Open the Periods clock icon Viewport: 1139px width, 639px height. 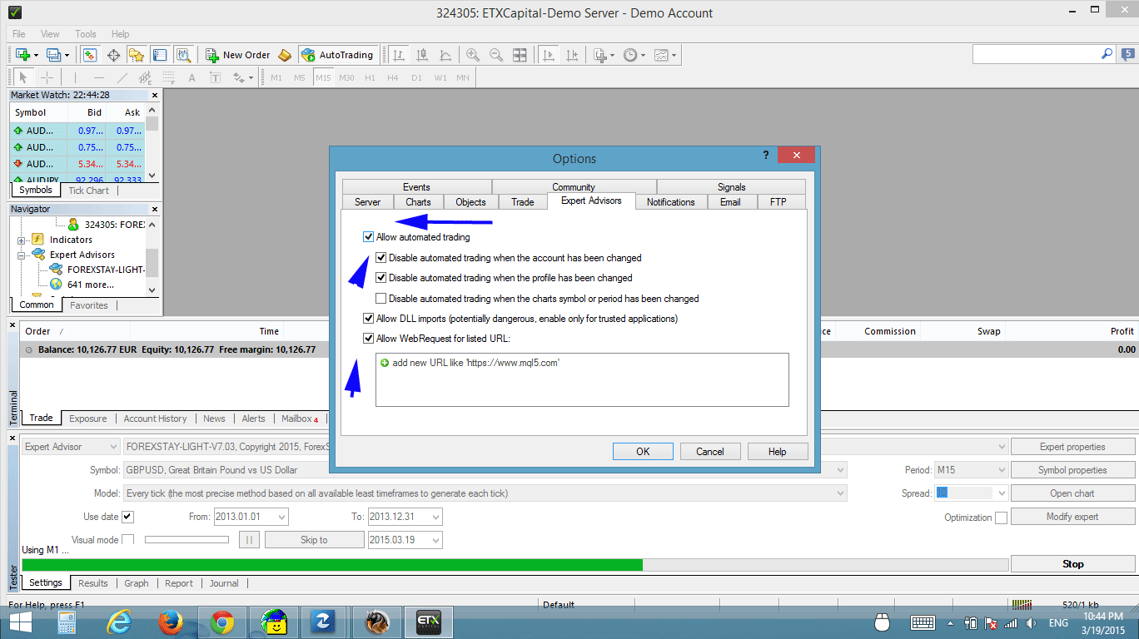pyautogui.click(x=634, y=55)
